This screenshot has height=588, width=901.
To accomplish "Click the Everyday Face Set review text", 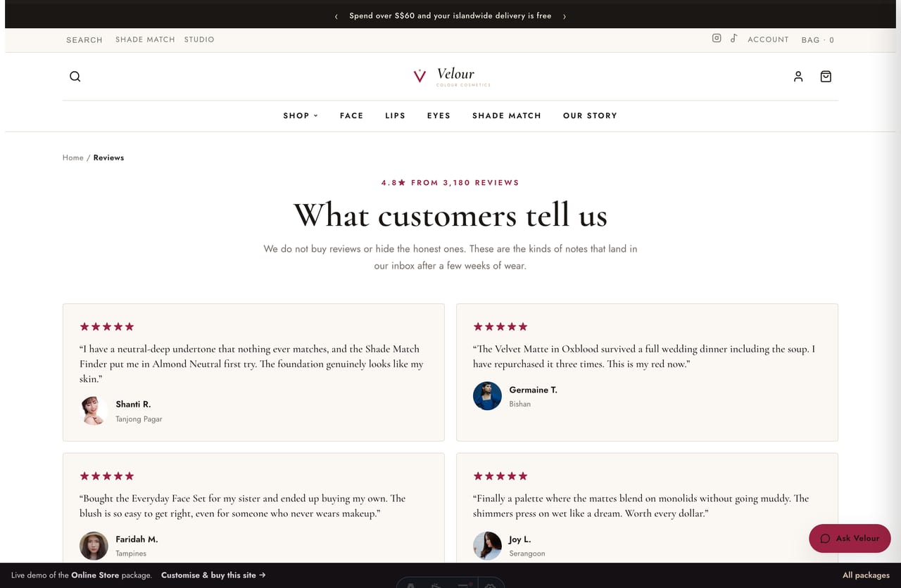I will tap(243, 506).
